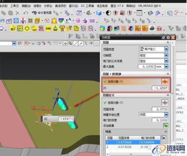Click the yellow power symbol icon
187x156 pixels.
27,28
